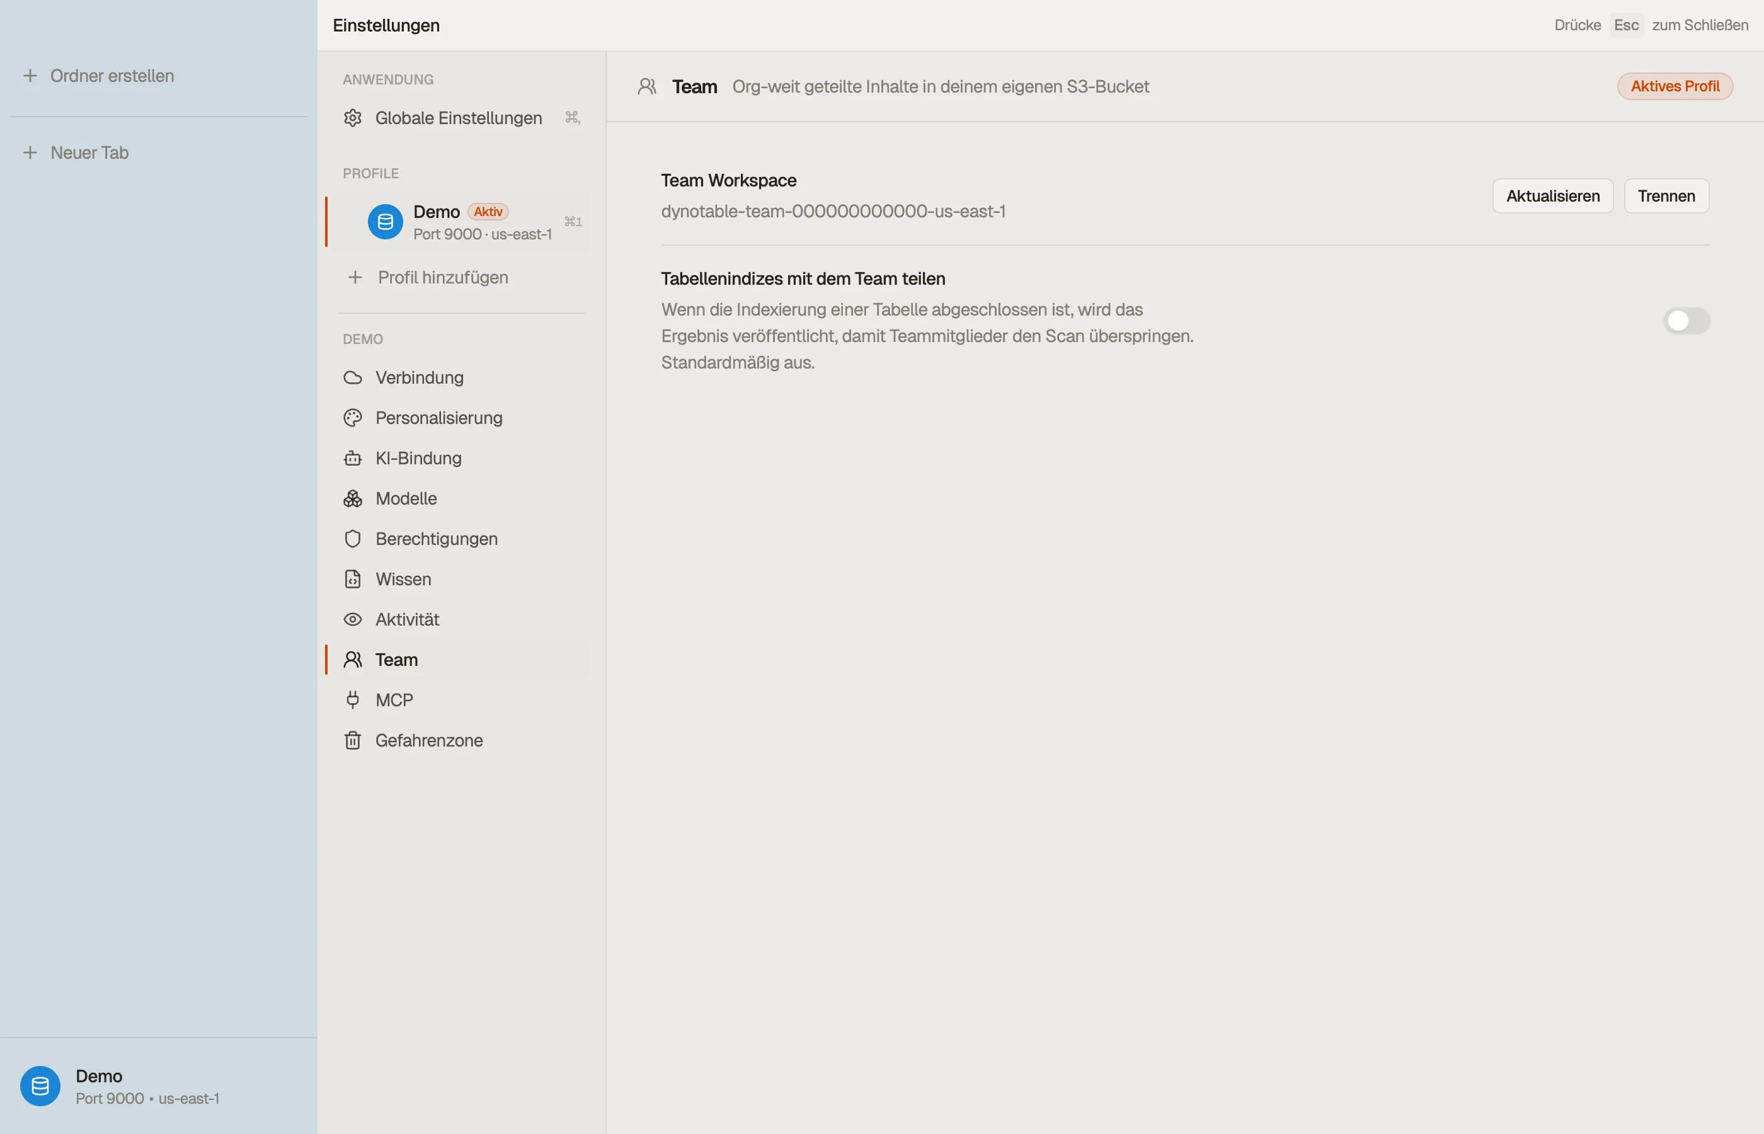Click the Tabellenindizes mit dem Team teilen heading
Image resolution: width=1764 pixels, height=1134 pixels.
coord(803,279)
